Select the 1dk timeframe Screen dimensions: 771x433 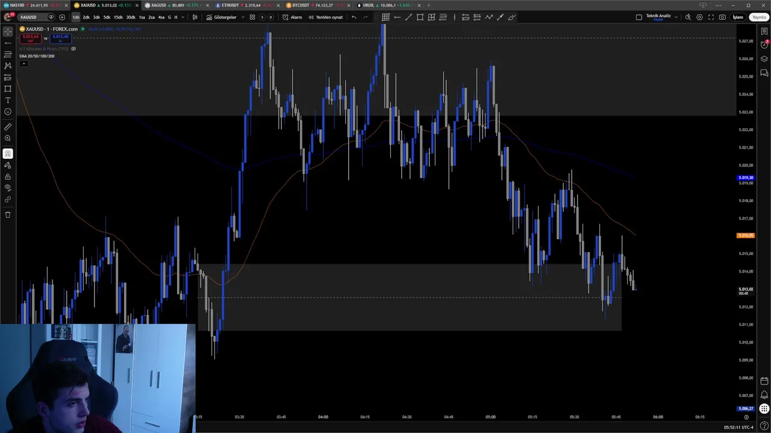[76, 17]
